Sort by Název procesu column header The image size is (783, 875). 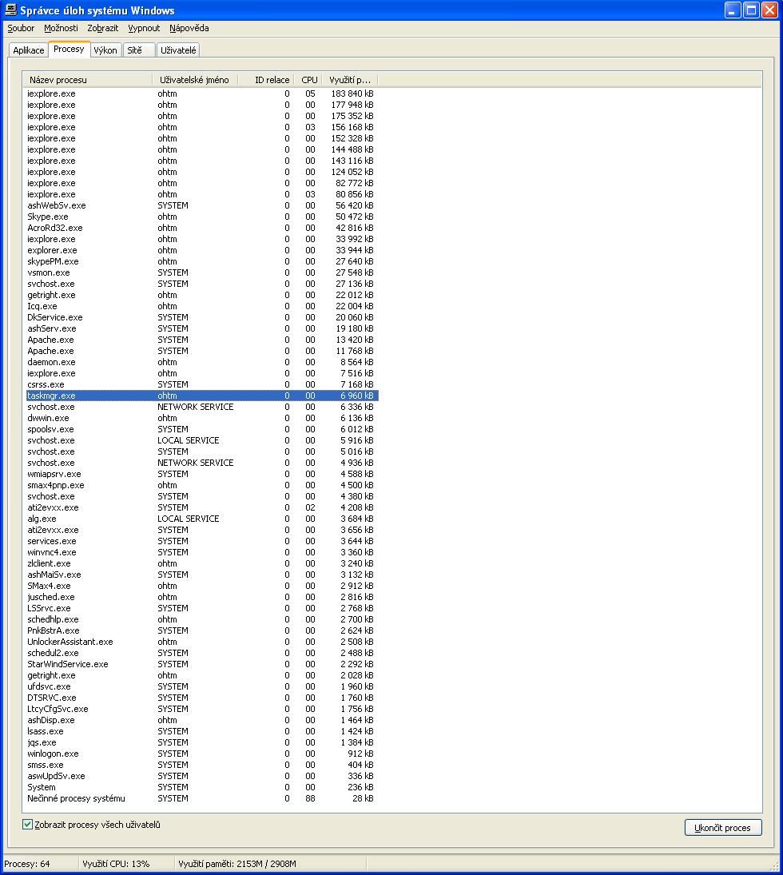coord(88,80)
